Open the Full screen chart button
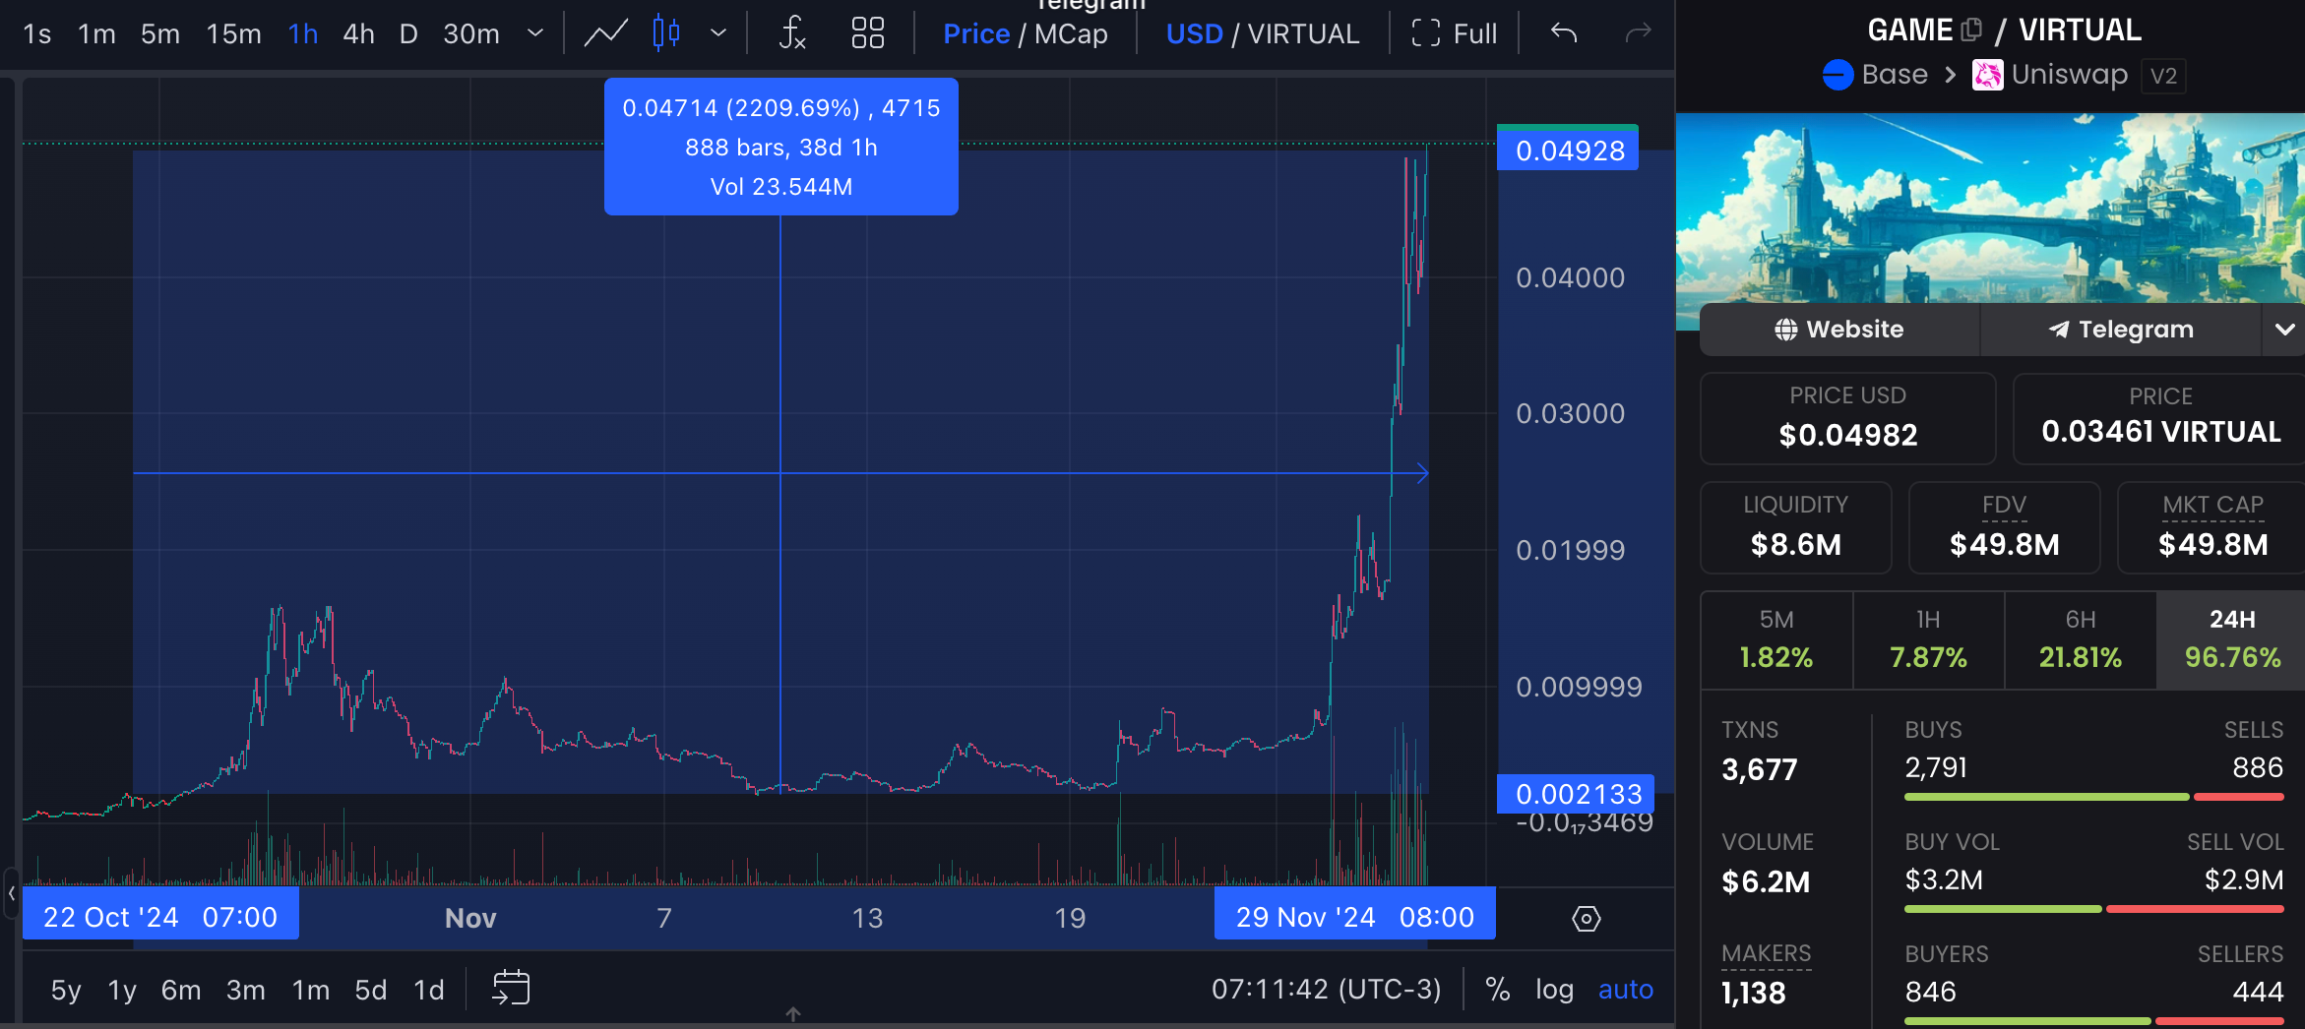 point(1454,34)
